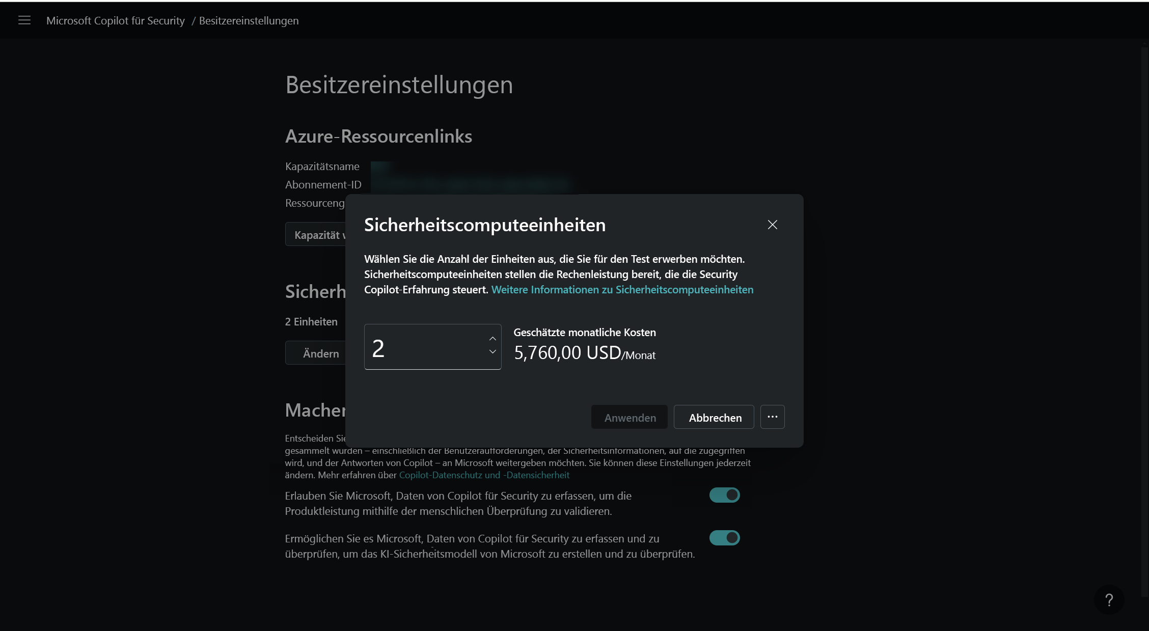Click the Anwenden button
Image resolution: width=1149 pixels, height=631 pixels.
point(630,417)
